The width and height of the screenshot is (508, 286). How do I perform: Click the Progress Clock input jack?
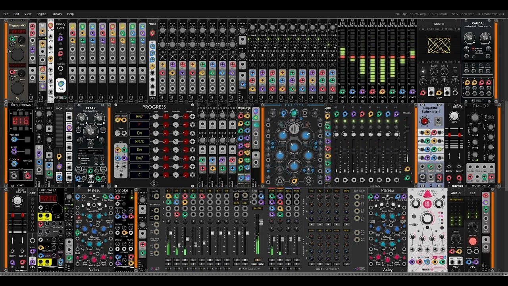[117, 120]
